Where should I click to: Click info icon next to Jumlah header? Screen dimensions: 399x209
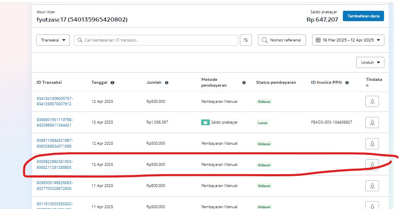[x=167, y=83]
